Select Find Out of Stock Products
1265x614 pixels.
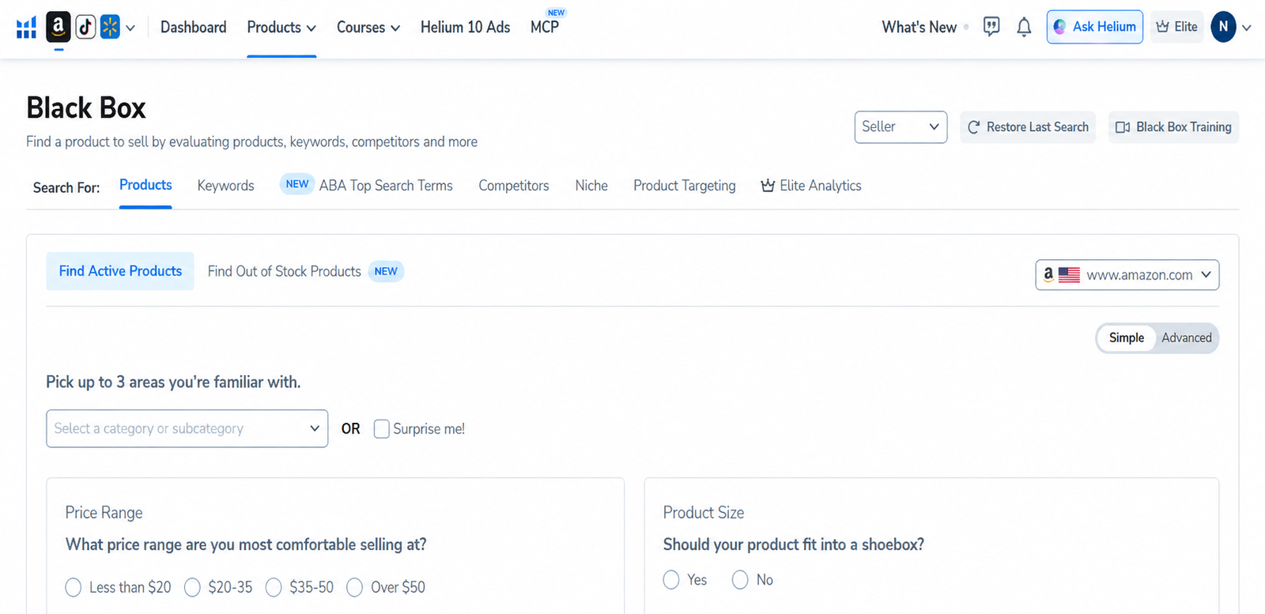point(285,271)
